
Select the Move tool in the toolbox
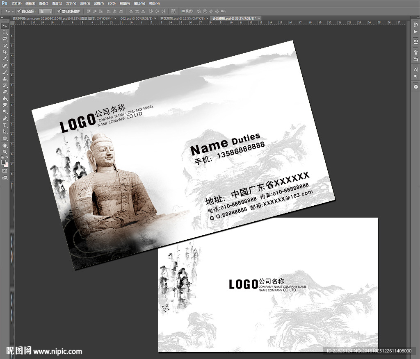pos(5,26)
